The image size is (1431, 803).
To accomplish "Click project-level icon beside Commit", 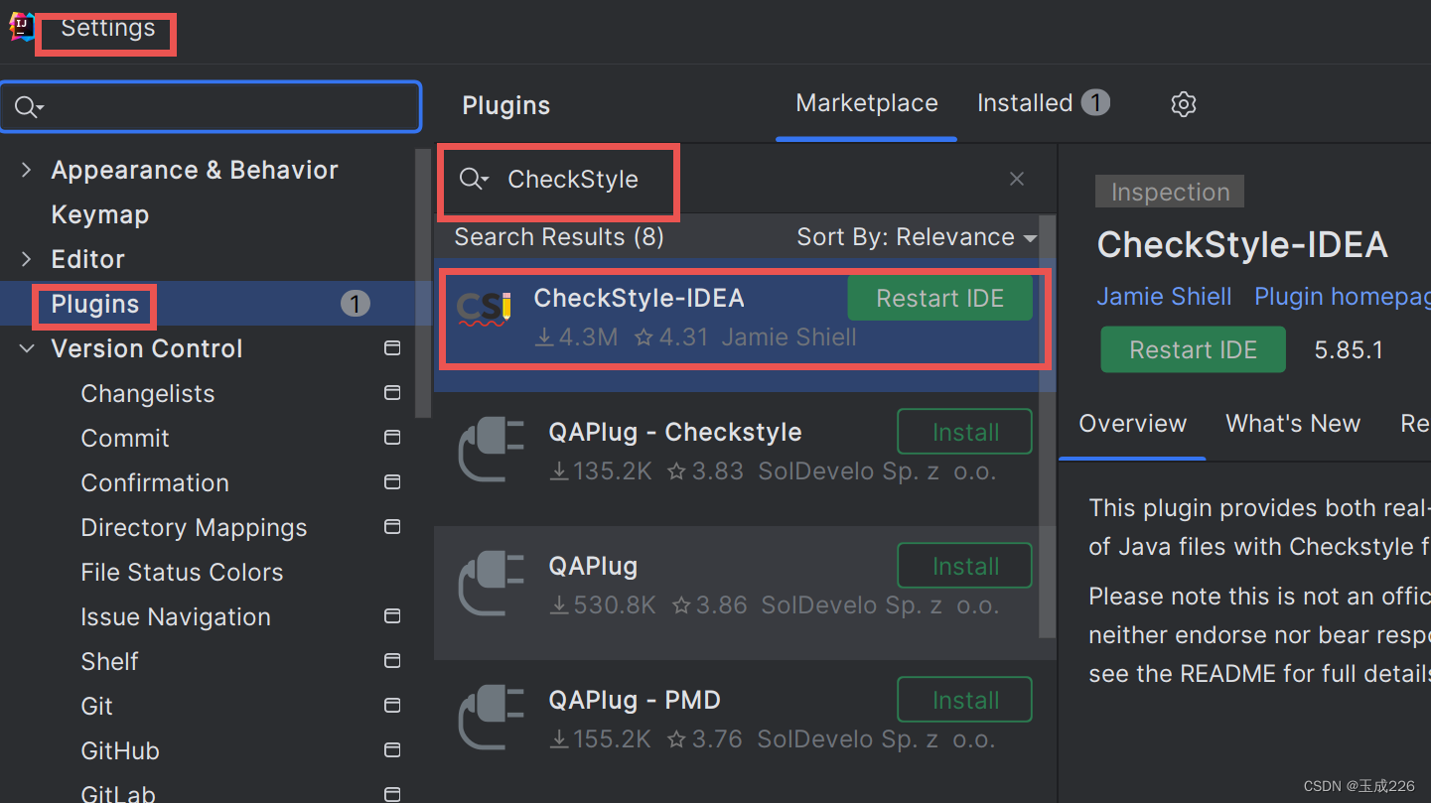I will pyautogui.click(x=392, y=438).
